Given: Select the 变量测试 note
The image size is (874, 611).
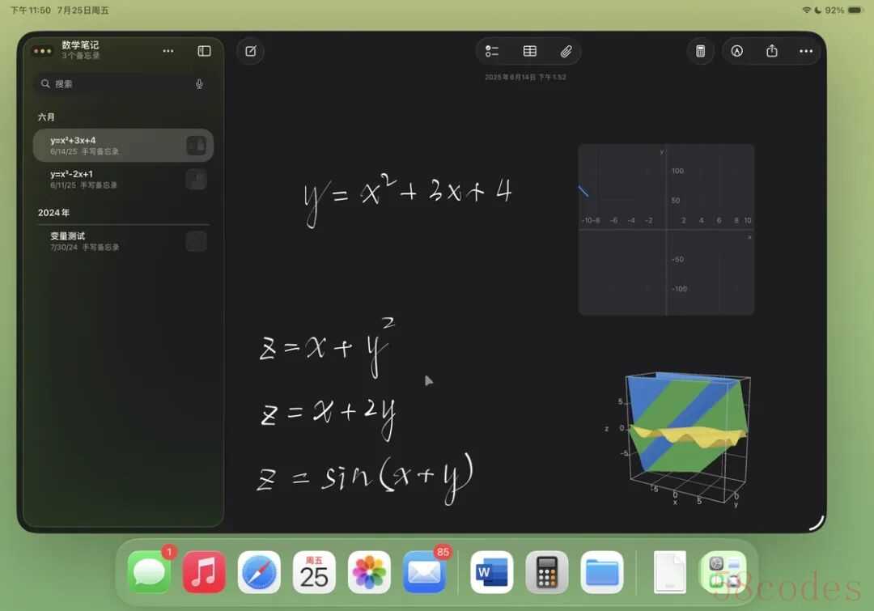Looking at the screenshot, I should [123, 241].
